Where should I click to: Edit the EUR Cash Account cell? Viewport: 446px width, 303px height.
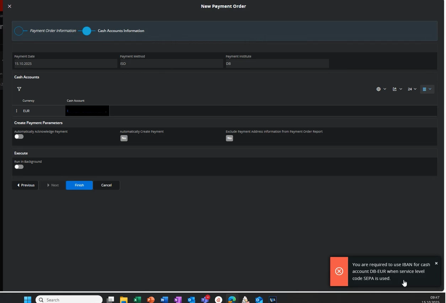(x=87, y=111)
